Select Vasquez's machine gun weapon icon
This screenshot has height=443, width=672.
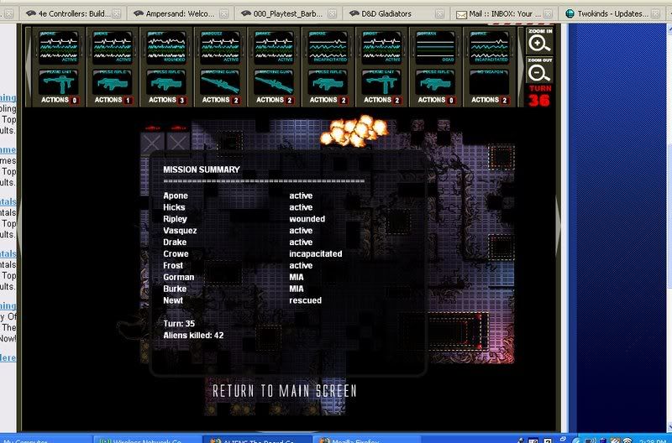(x=220, y=82)
